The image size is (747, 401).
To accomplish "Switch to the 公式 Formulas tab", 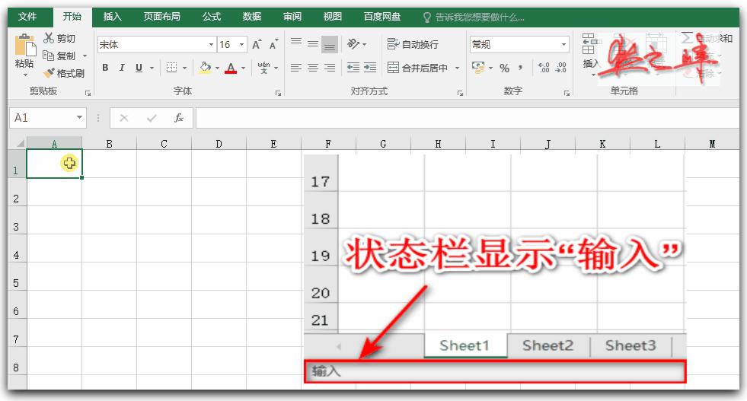I will (x=212, y=17).
